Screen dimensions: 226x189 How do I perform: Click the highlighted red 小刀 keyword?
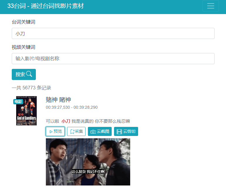click(66, 121)
